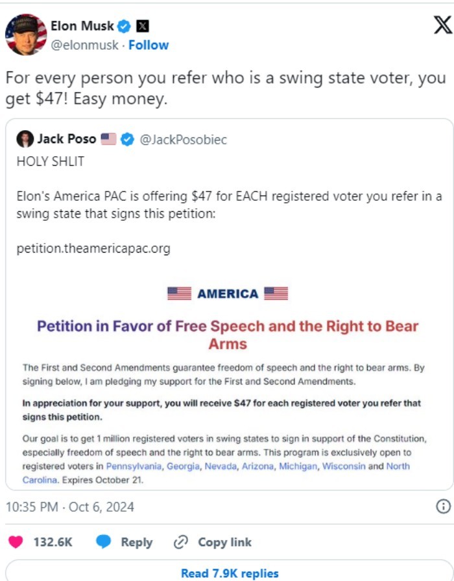Screen dimensions: 454x581
Task: Open the tweet author's profile picture
Action: pyautogui.click(x=26, y=35)
